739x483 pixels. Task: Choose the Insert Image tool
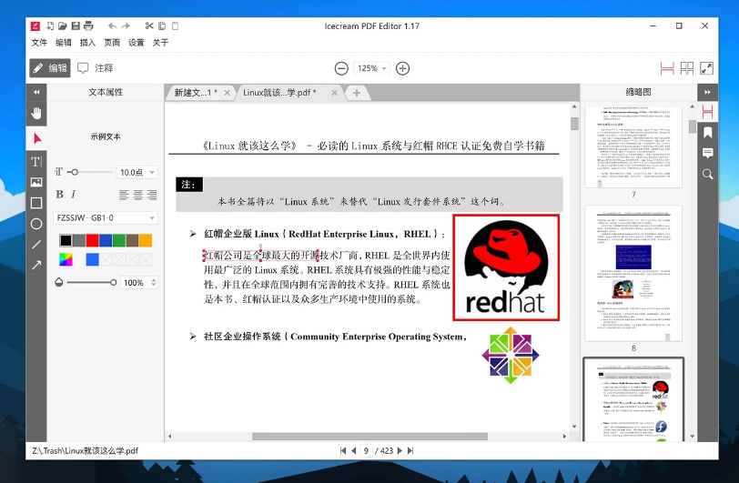click(x=36, y=182)
